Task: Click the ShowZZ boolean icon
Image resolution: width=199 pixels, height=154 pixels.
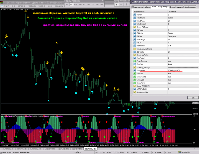Action: click(135, 74)
